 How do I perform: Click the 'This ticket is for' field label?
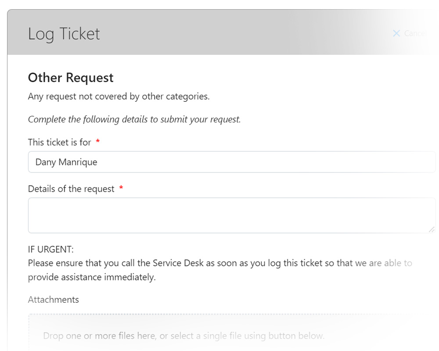[59, 142]
